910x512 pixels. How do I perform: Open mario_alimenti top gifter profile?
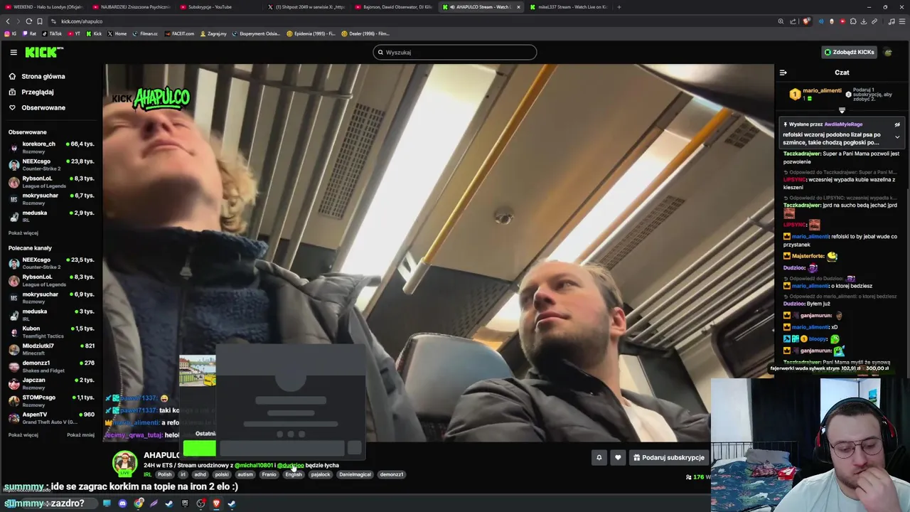point(822,91)
